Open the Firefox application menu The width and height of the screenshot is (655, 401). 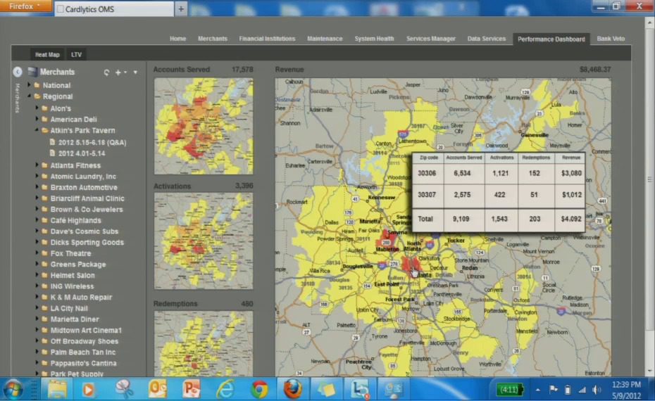click(x=25, y=6)
